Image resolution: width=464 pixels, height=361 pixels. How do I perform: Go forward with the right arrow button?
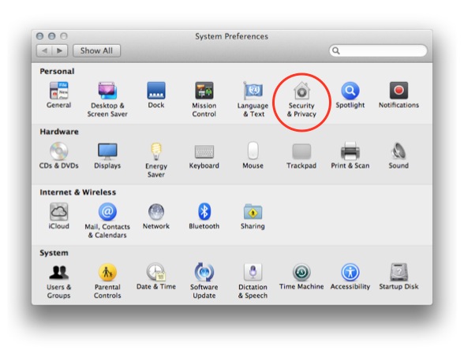[x=60, y=51]
